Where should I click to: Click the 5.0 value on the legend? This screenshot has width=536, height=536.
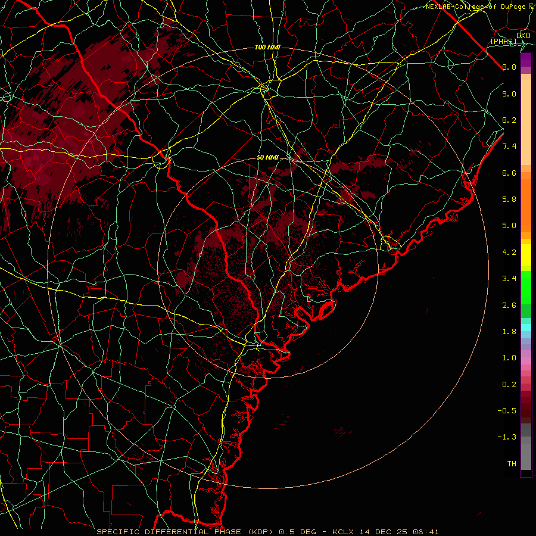click(509, 226)
